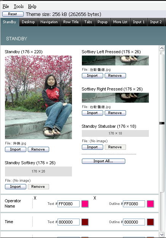Click the Standby wallpaper photo preview
The width and height of the screenshot is (166, 238).
pyautogui.click(x=38, y=97)
